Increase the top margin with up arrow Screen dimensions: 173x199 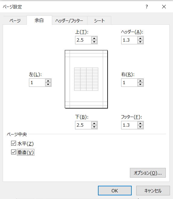pos(94,39)
